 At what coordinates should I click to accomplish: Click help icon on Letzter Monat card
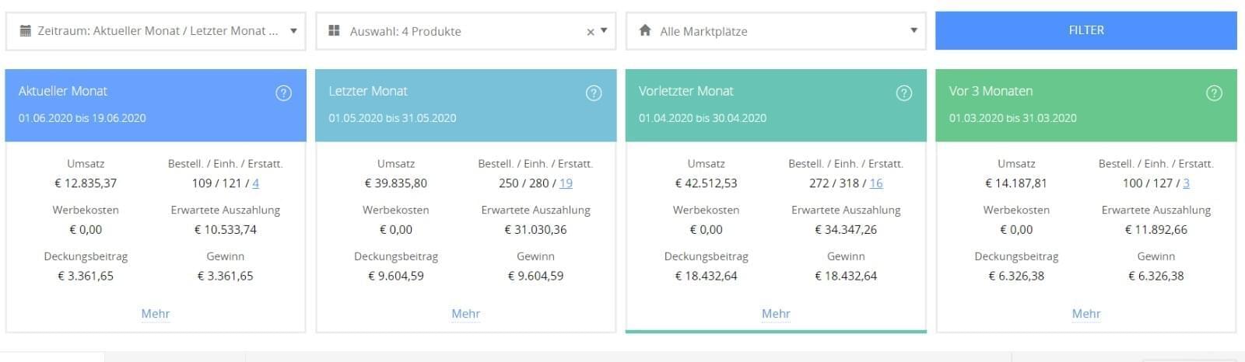[594, 93]
